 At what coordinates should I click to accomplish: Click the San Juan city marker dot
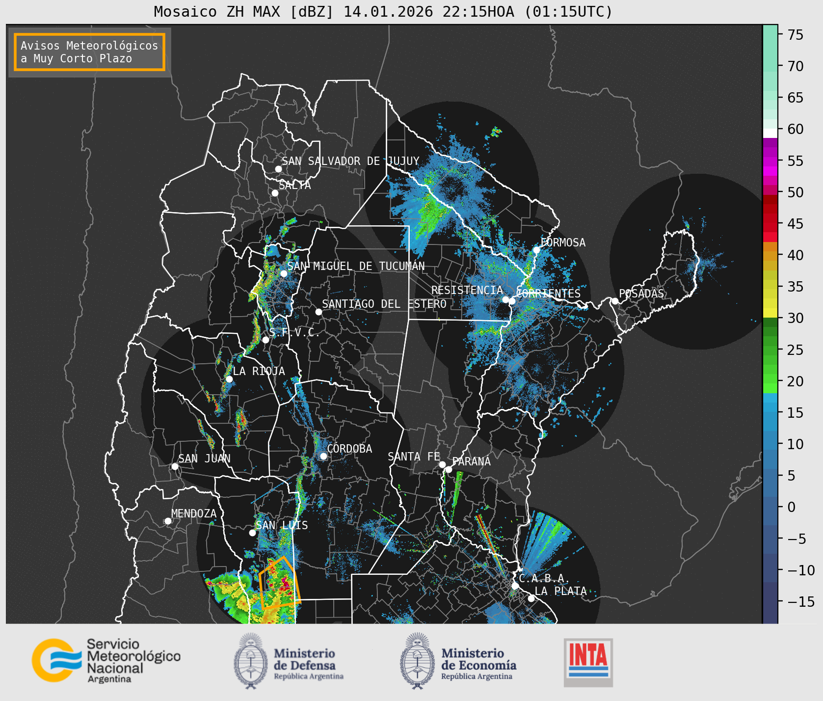click(175, 466)
